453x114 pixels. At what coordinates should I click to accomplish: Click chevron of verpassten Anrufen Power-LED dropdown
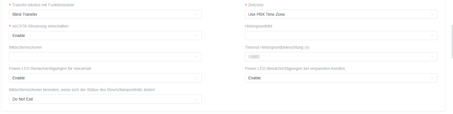(432, 78)
